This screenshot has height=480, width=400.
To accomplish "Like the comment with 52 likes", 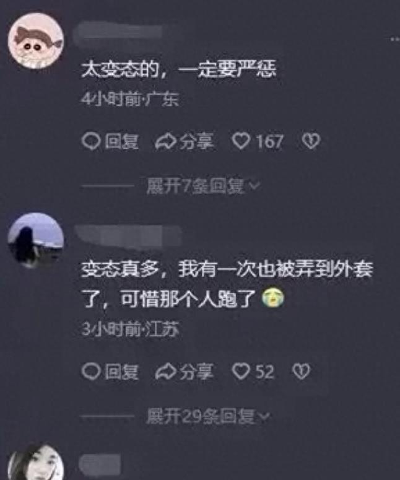I will point(241,372).
